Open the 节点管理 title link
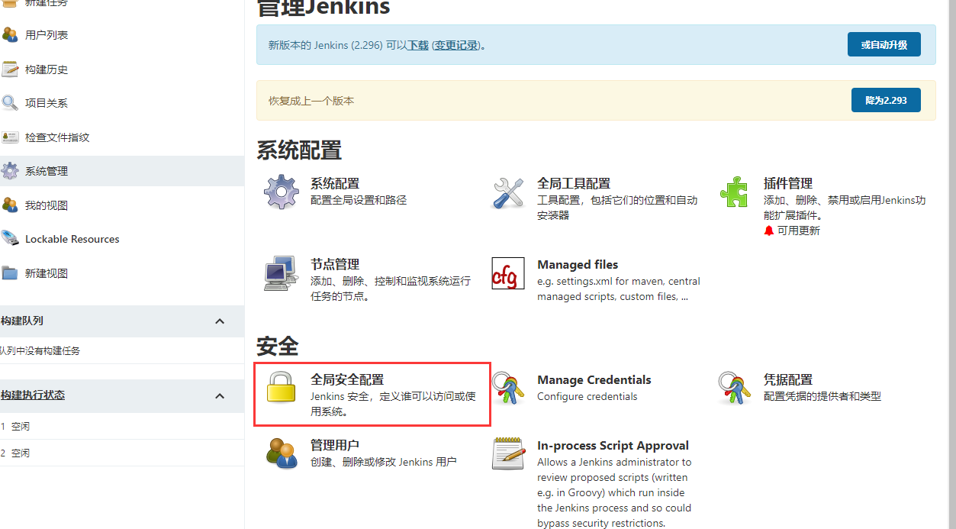The width and height of the screenshot is (956, 529). click(x=335, y=265)
